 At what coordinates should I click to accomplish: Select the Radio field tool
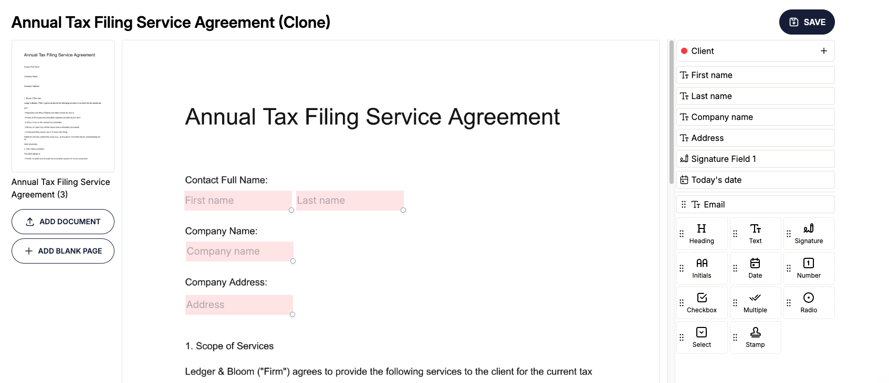point(809,303)
